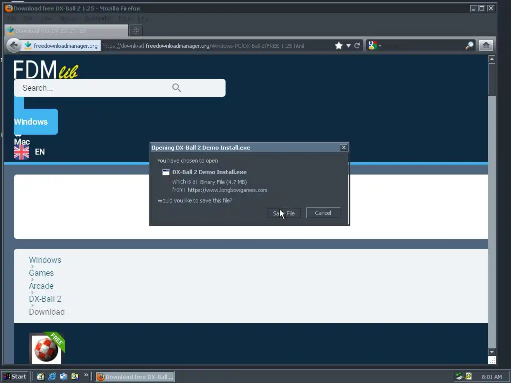Select the Download free DX-Ball tab
The image size is (511, 383).
[66, 30]
